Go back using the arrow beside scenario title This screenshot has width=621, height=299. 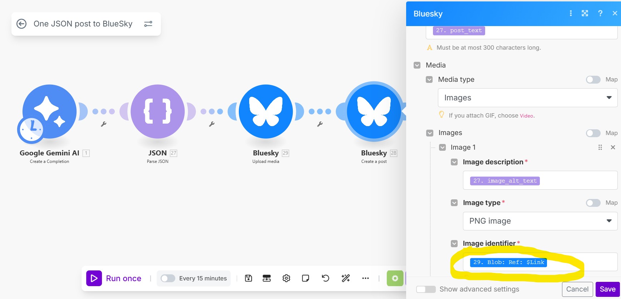(21, 24)
